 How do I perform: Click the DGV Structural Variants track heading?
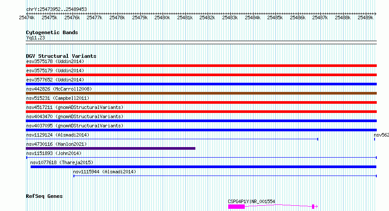61,56
